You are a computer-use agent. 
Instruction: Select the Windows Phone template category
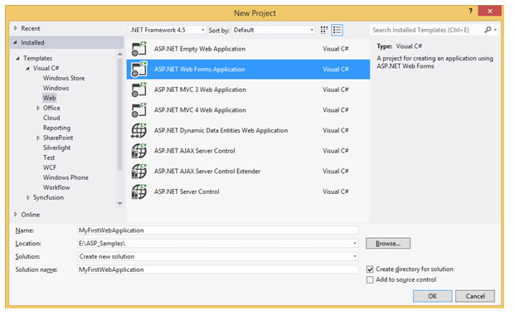tap(66, 177)
